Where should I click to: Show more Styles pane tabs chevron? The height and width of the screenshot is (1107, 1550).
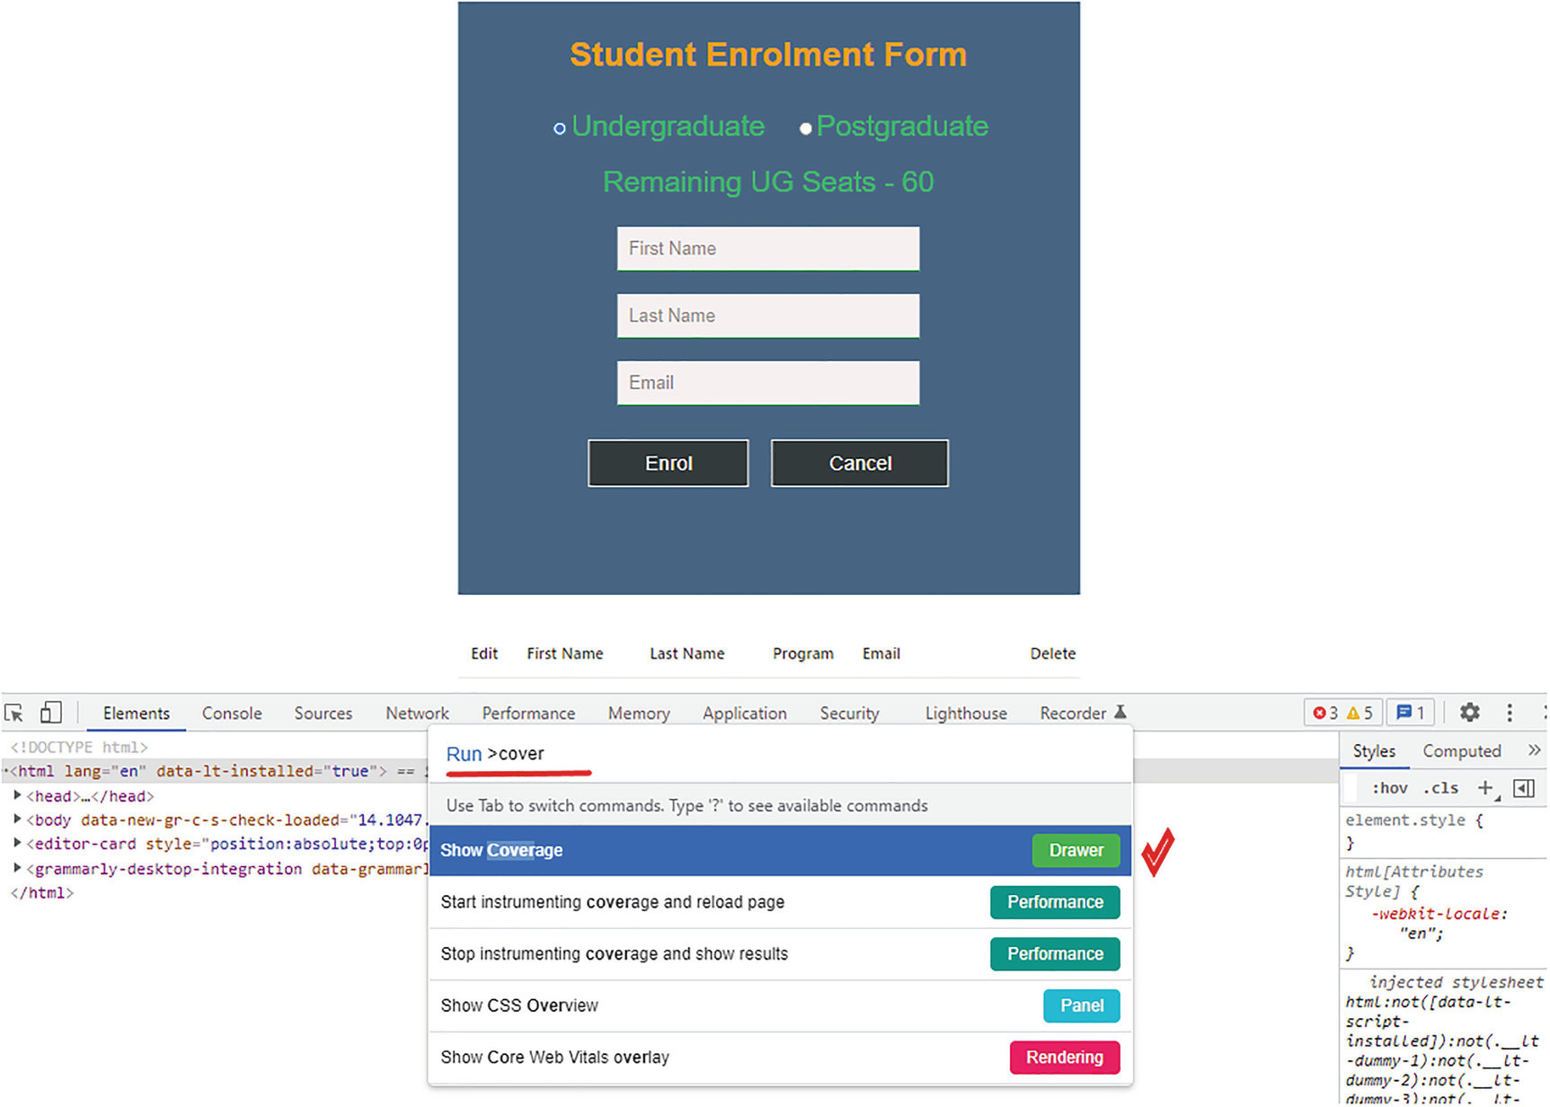pos(1534,750)
